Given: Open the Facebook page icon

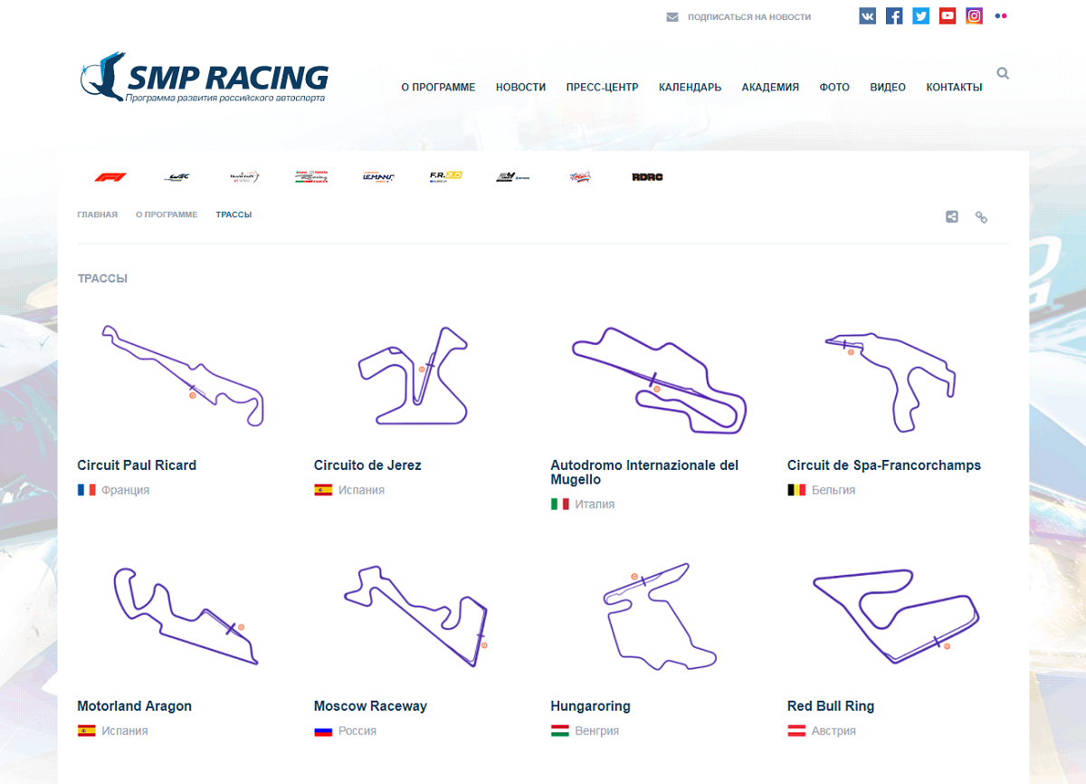Looking at the screenshot, I should pyautogui.click(x=894, y=15).
